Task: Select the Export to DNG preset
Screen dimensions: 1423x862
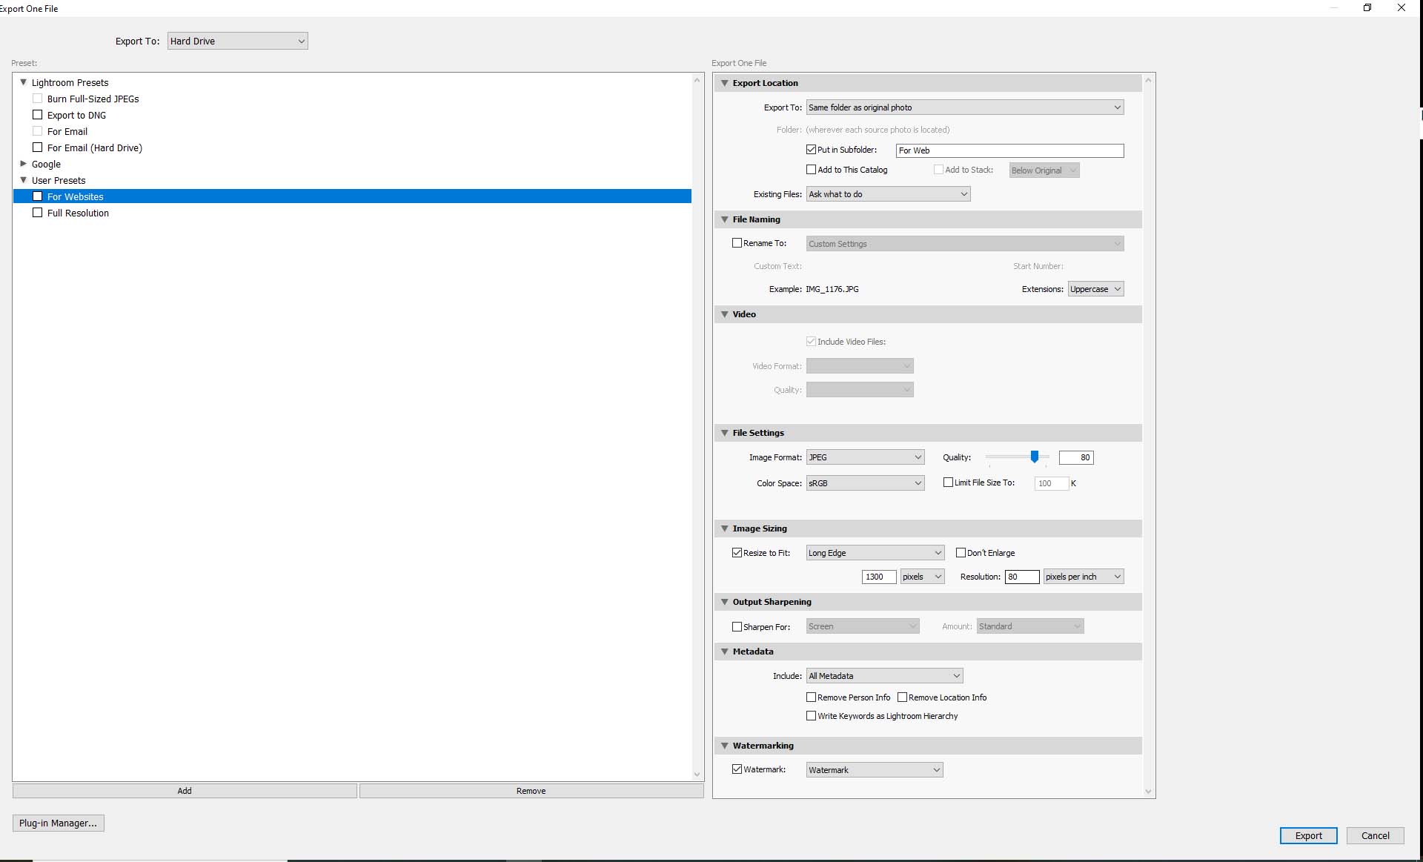Action: click(x=76, y=115)
